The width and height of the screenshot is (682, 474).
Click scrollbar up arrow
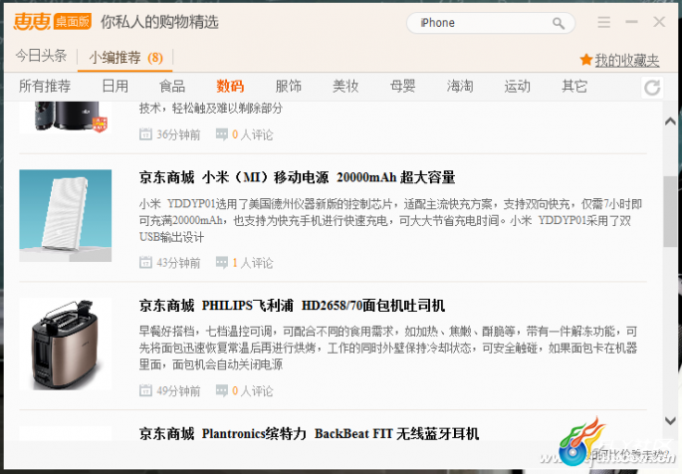[x=670, y=121]
